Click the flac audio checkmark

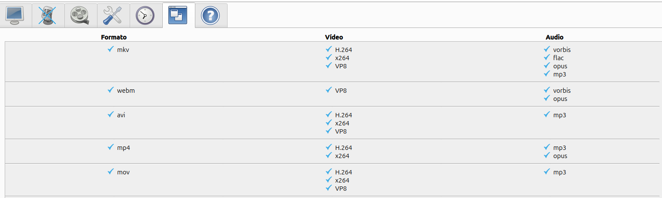point(547,58)
